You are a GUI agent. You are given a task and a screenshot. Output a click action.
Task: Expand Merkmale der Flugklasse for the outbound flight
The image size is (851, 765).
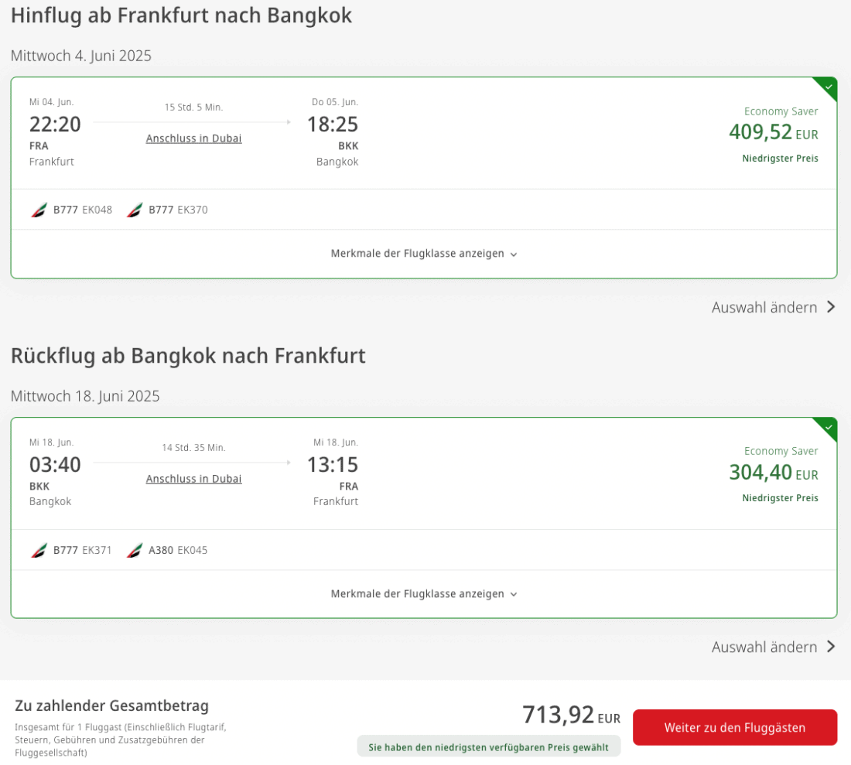click(424, 254)
